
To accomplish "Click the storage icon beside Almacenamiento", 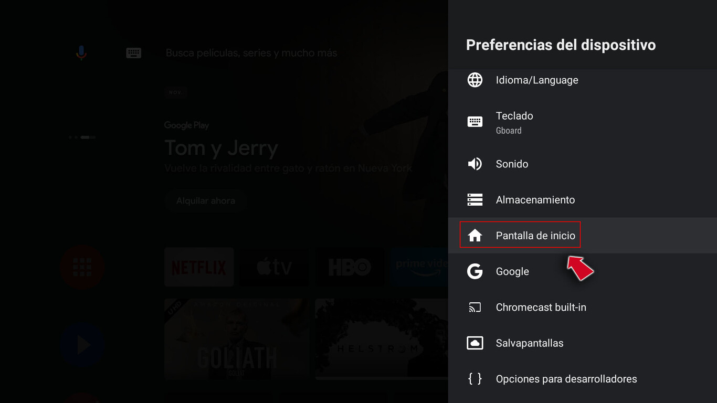I will [475, 200].
